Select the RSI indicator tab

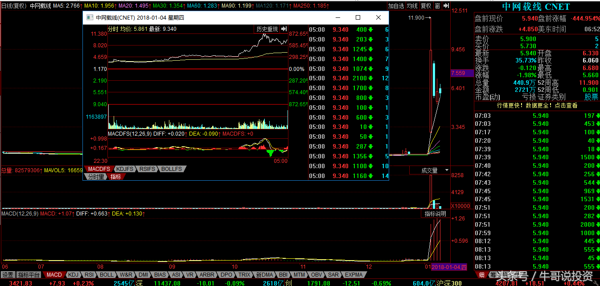pyautogui.click(x=89, y=274)
